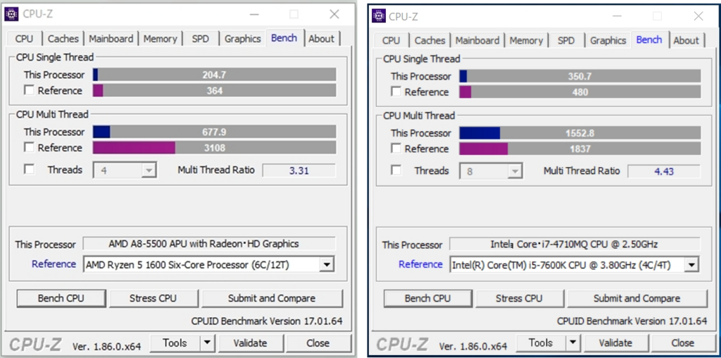Click Close button at bottom of right window
This screenshot has height=358, width=721.
click(683, 342)
